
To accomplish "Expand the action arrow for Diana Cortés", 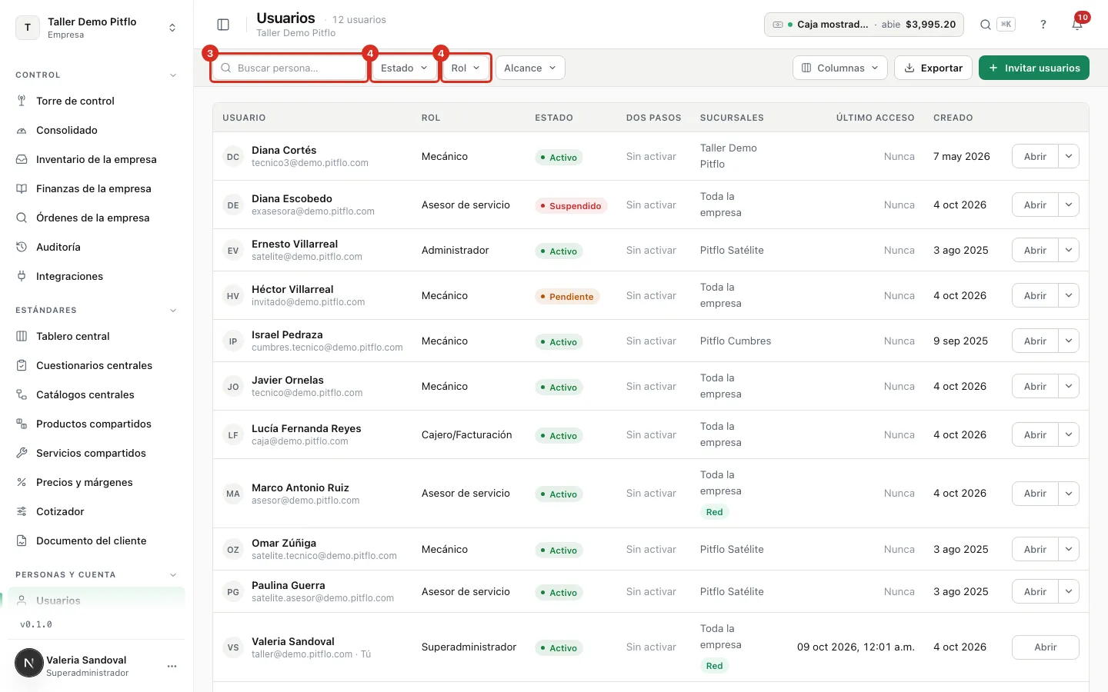I will [x=1069, y=156].
